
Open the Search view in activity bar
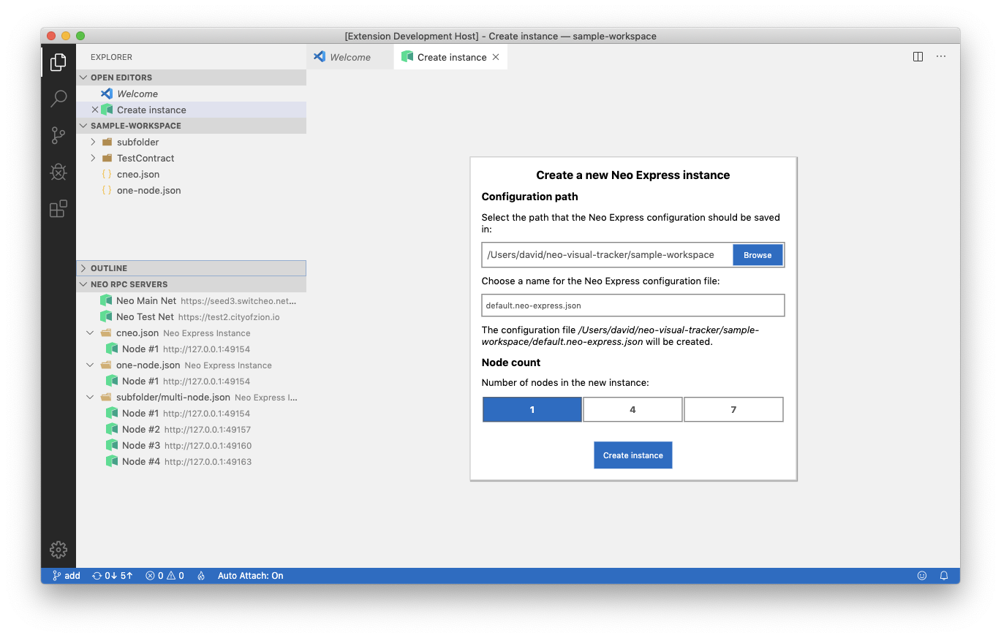(58, 99)
